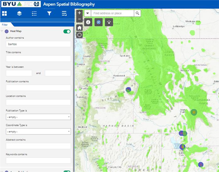Click the search magnifier button
219x172 pixels.
click(137, 13)
